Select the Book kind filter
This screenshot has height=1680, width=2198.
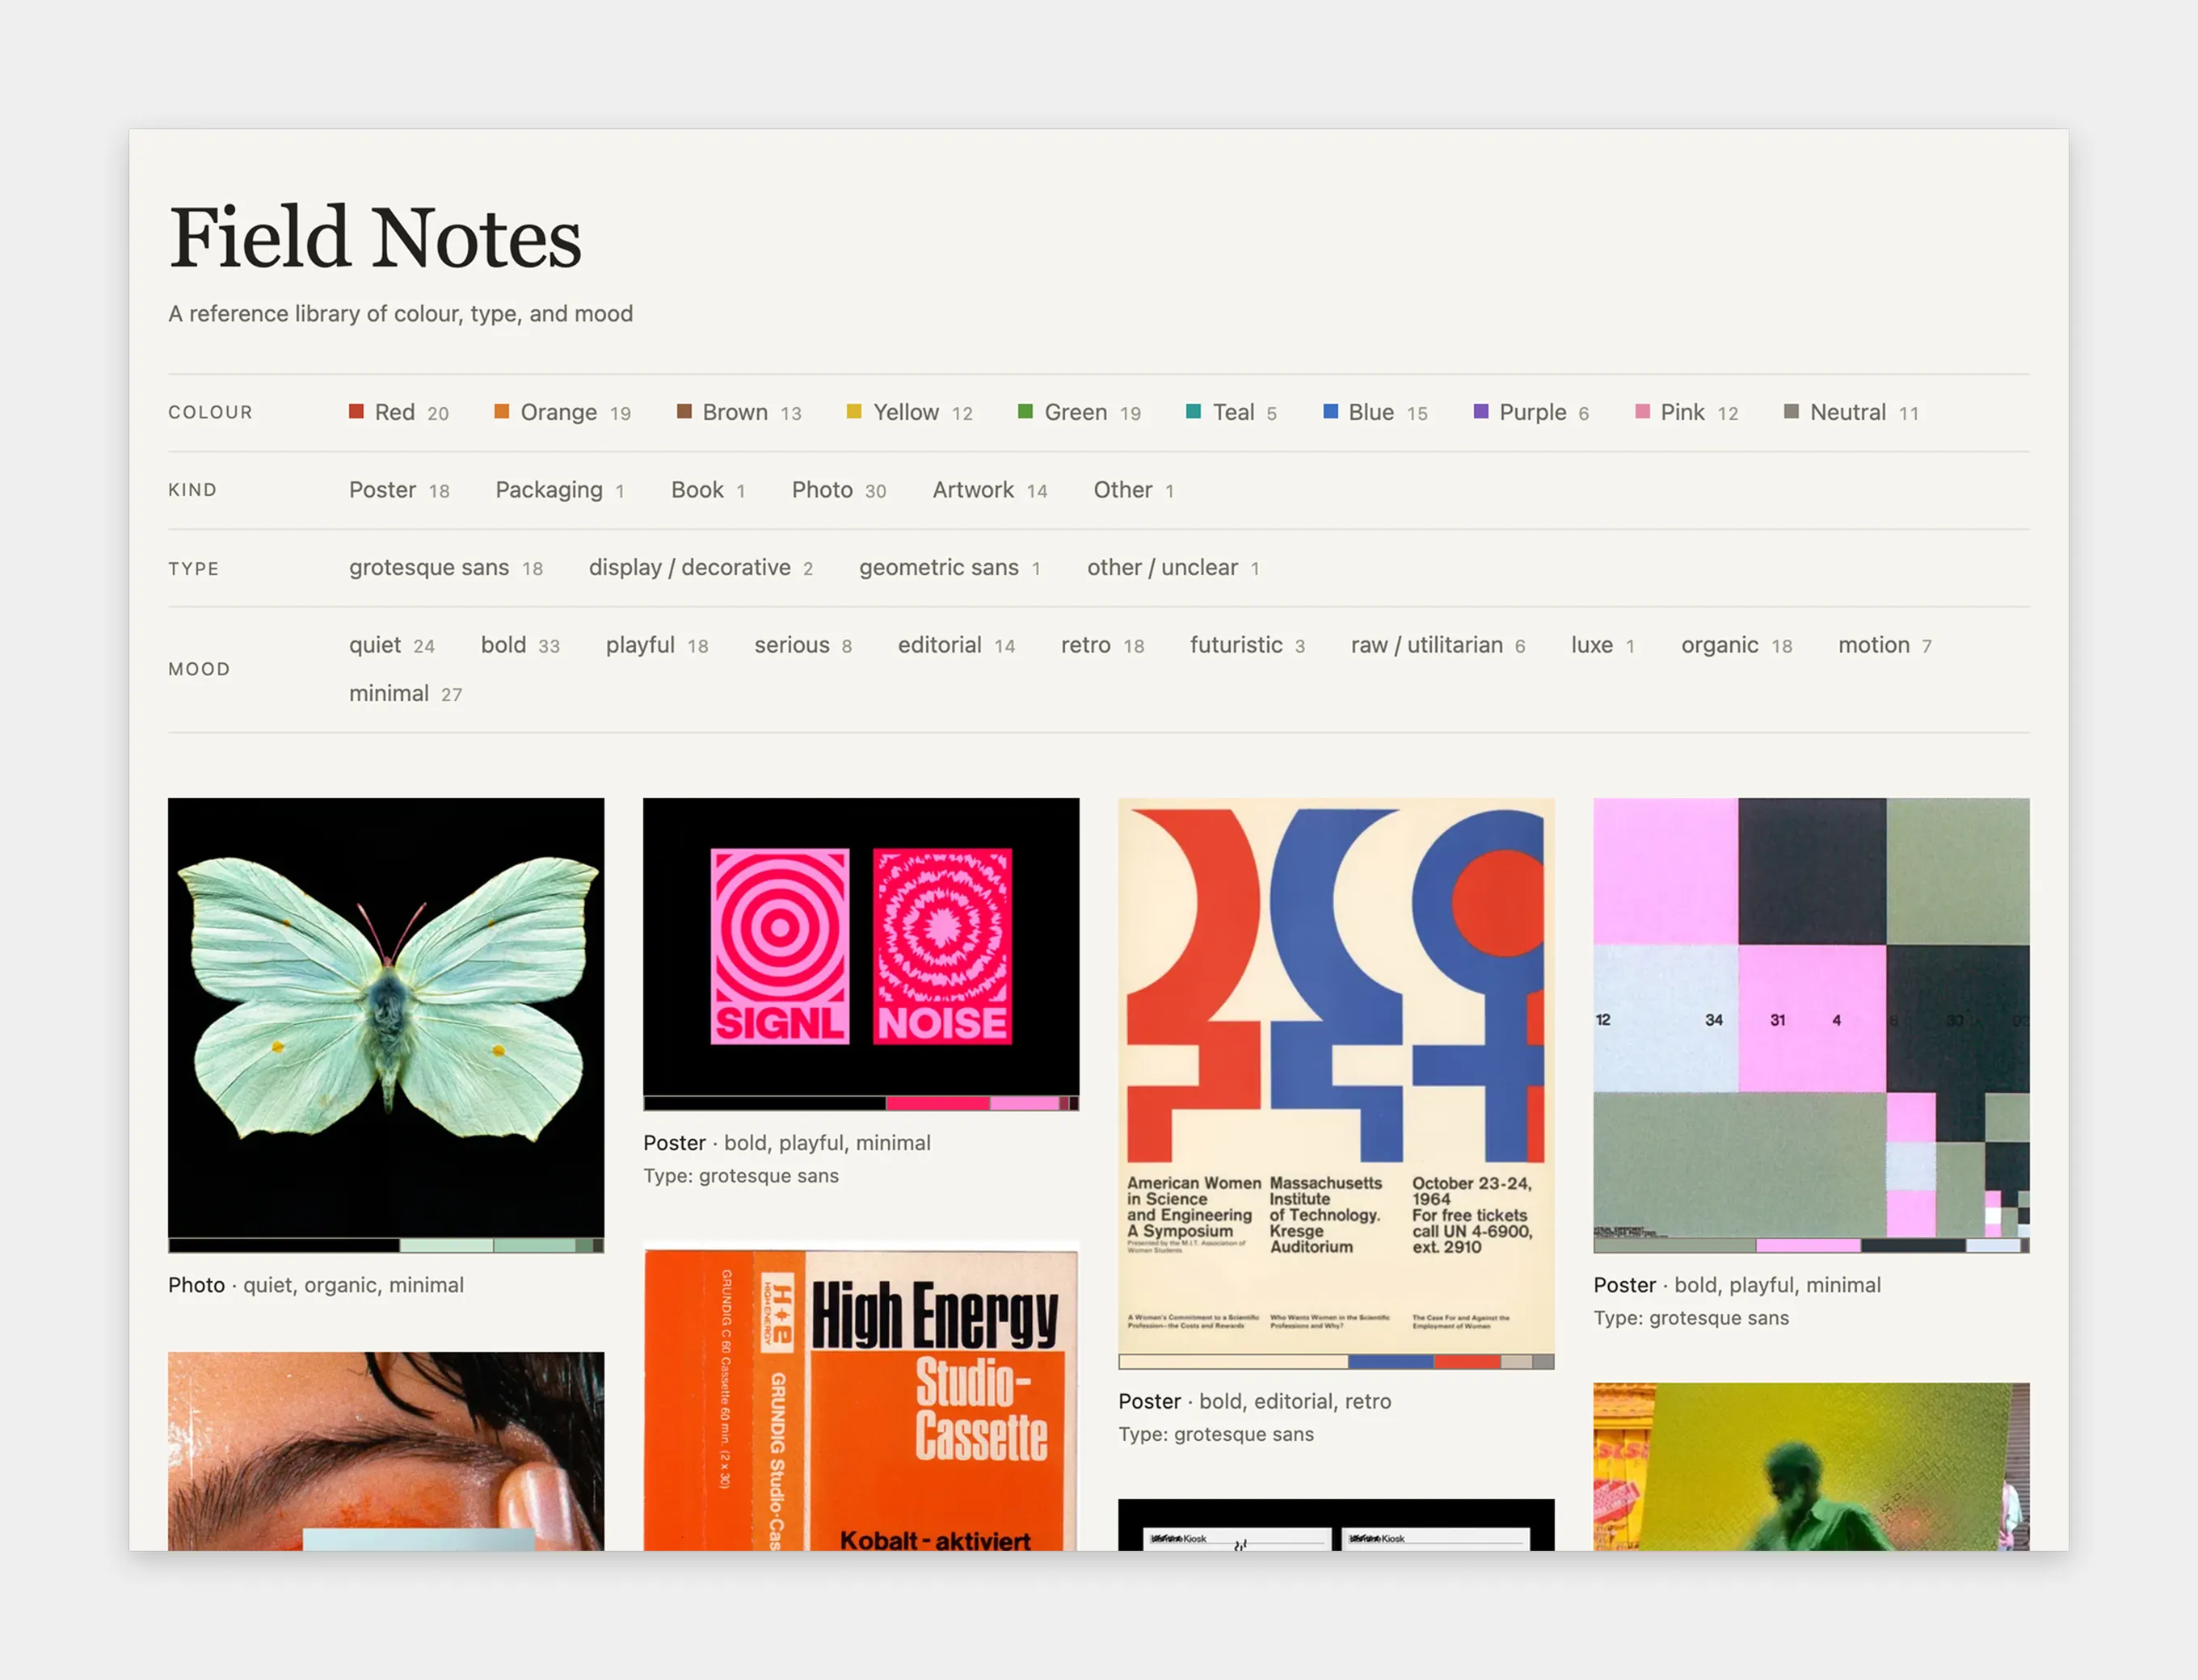pos(707,490)
